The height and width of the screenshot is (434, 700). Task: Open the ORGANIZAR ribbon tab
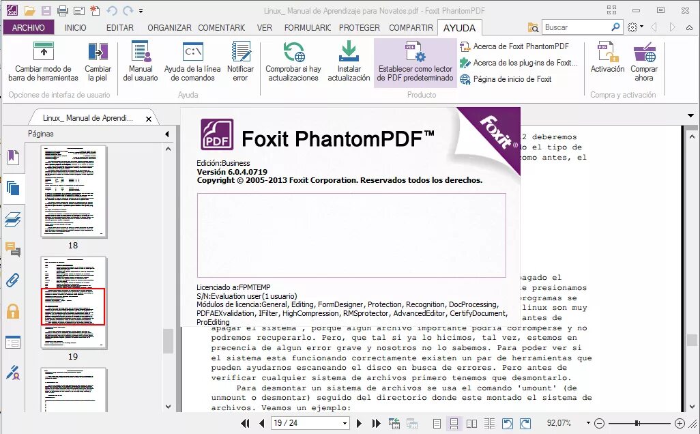click(x=169, y=28)
